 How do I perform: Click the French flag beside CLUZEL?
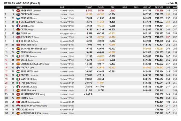[x=18, y=26]
